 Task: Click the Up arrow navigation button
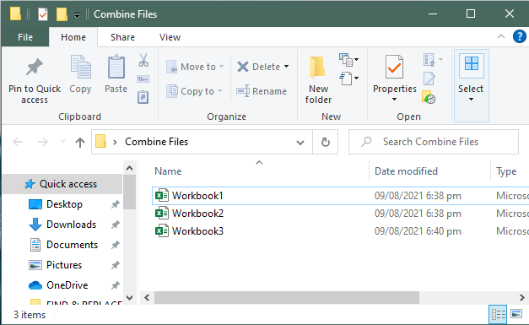(x=79, y=142)
